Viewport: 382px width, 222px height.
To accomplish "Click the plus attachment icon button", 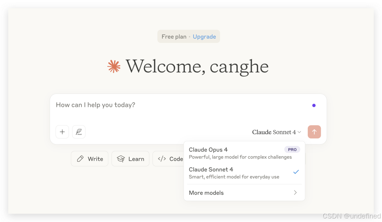I will tap(62, 132).
